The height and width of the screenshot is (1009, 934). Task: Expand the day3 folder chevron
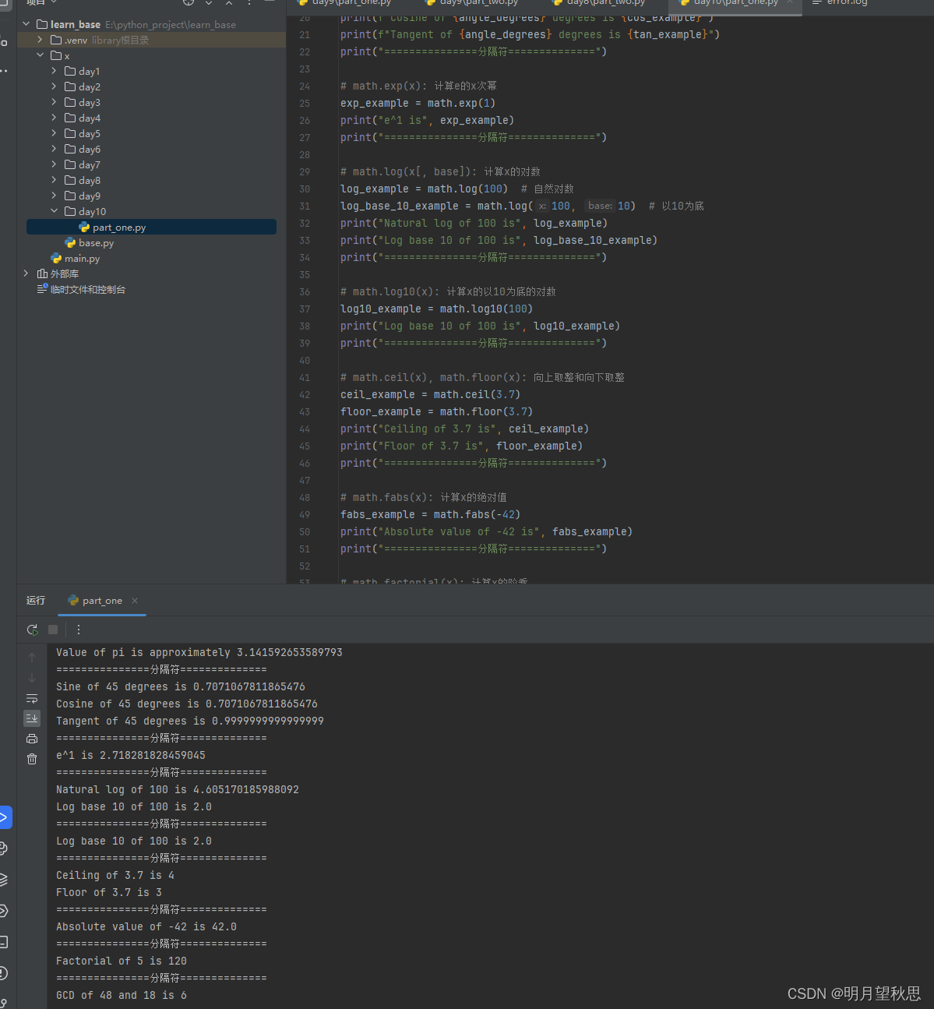pos(55,102)
